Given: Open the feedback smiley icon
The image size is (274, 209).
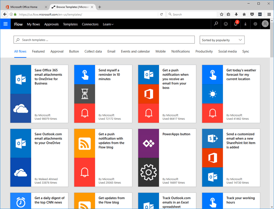Looking at the screenshot, I should (226, 24).
